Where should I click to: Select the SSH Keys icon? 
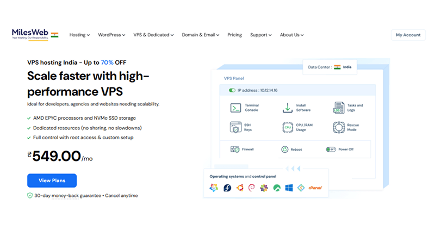[235, 127]
